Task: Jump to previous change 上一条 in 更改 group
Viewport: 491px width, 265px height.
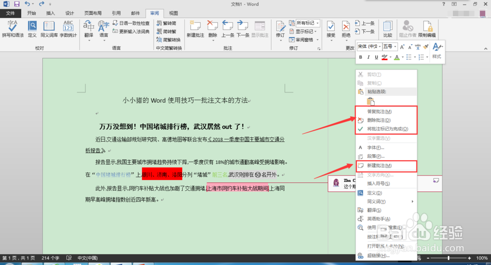Action: pos(365,23)
